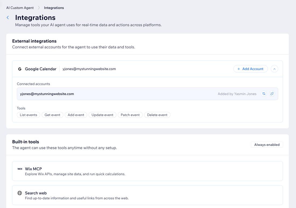The width and height of the screenshot is (296, 208).
Task: Enable the Delete event tool
Action: pos(157,115)
